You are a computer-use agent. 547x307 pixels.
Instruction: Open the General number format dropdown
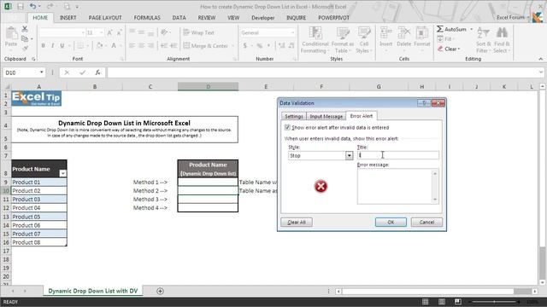point(292,32)
